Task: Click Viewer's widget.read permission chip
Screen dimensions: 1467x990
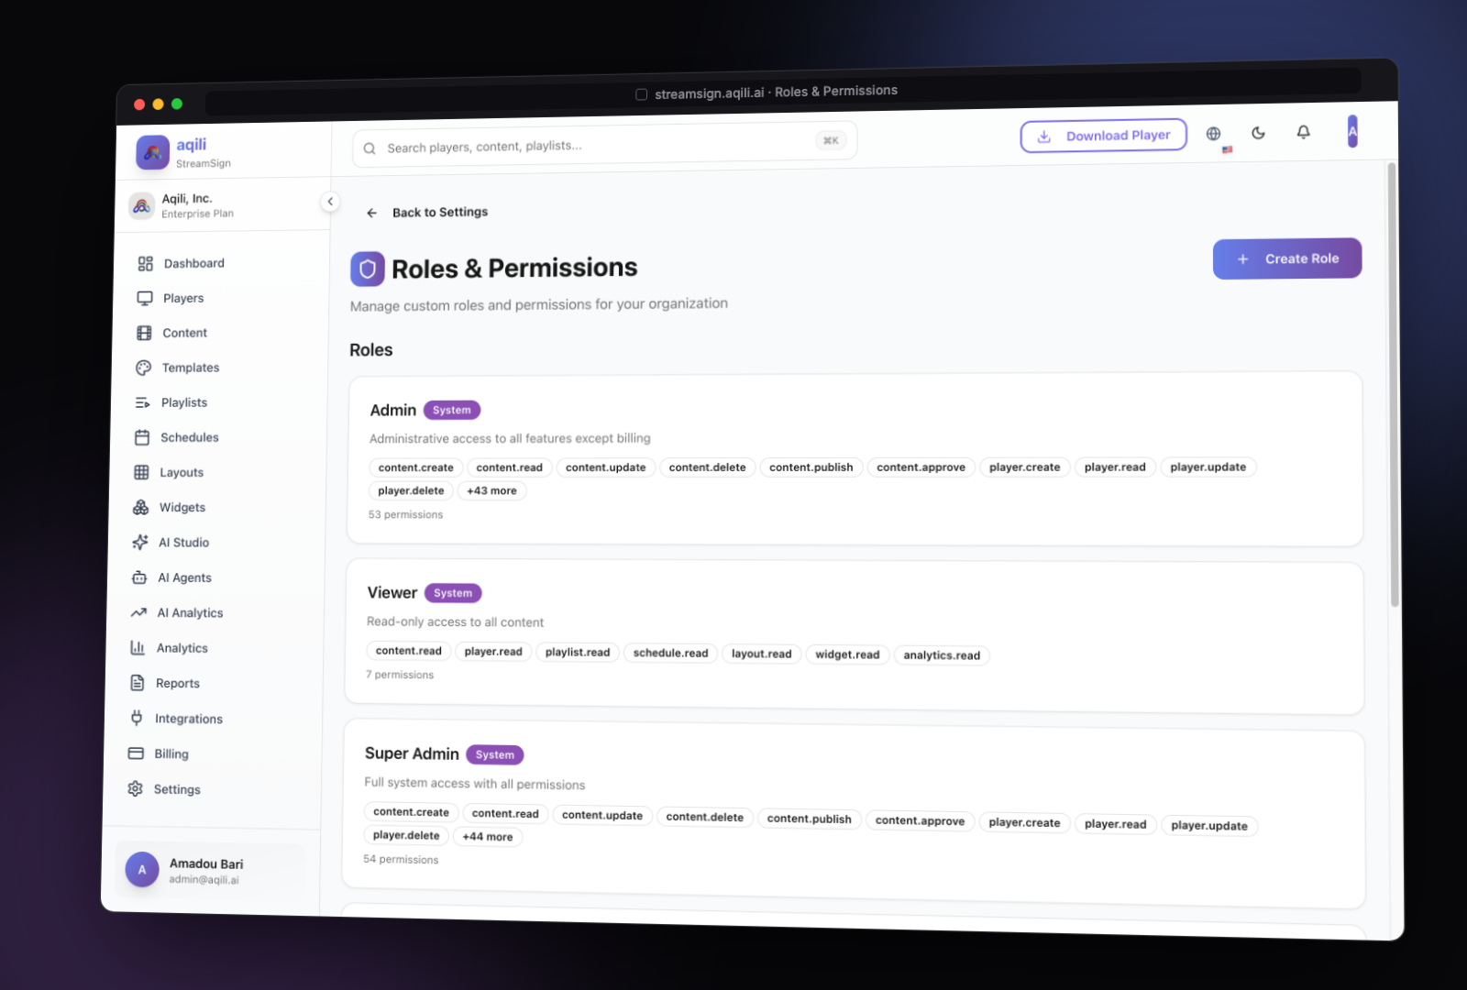Action: click(x=847, y=654)
